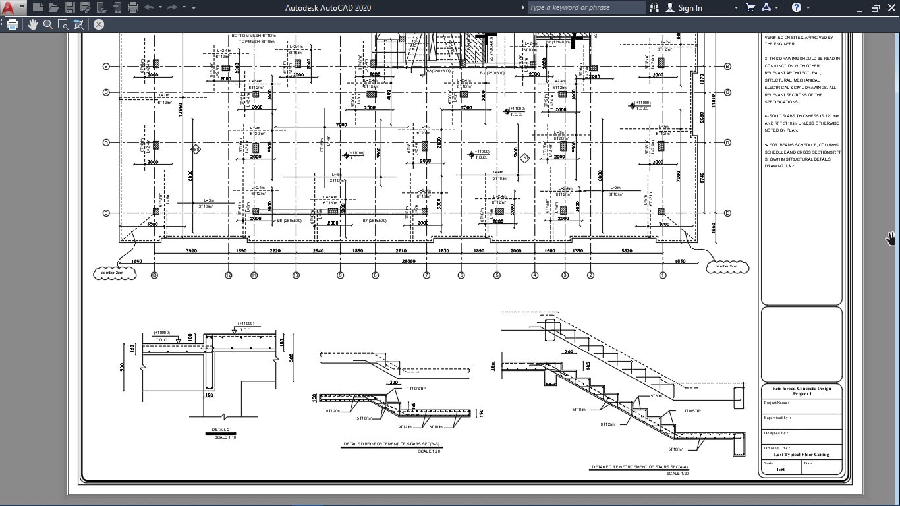Click the Open file folder icon
This screenshot has height=506, width=900.
tap(53, 7)
